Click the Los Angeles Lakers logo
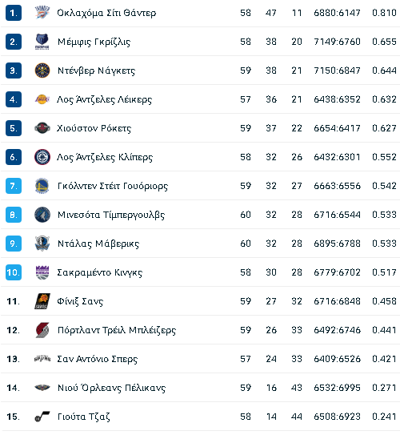Image resolution: width=400 pixels, height=435 pixels. tap(42, 99)
